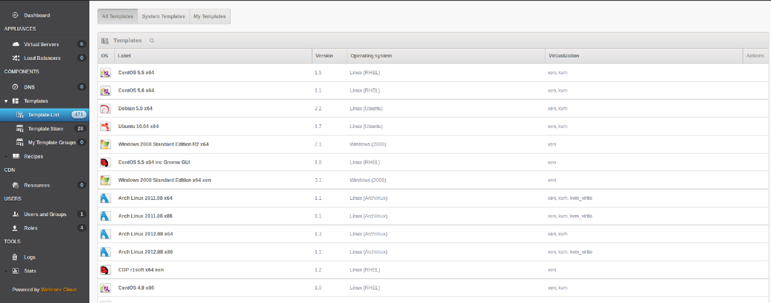Click the Stats chart icon
Viewport: 771px width, 303px height.
16,271
